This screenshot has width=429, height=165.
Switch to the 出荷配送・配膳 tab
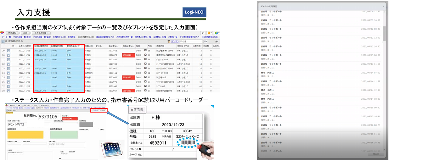pos(160,37)
